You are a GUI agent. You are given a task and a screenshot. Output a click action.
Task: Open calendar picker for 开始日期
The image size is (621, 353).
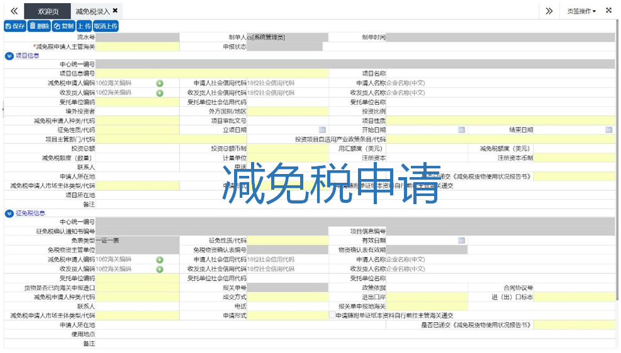pos(461,129)
